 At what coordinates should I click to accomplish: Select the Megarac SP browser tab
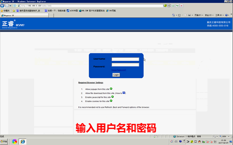24,15
